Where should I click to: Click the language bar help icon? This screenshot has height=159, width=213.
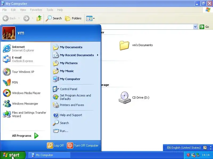[x=205, y=148]
